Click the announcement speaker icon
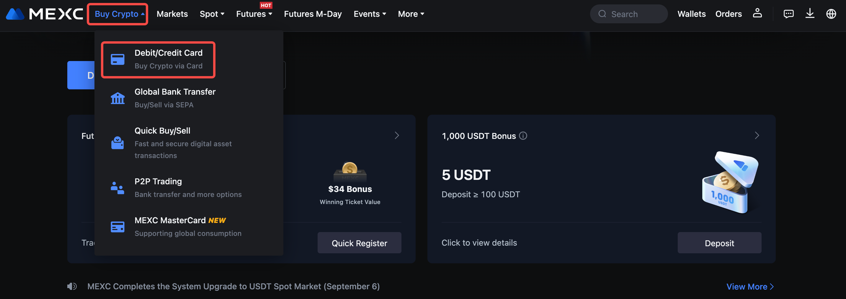This screenshot has height=299, width=846. click(72, 286)
